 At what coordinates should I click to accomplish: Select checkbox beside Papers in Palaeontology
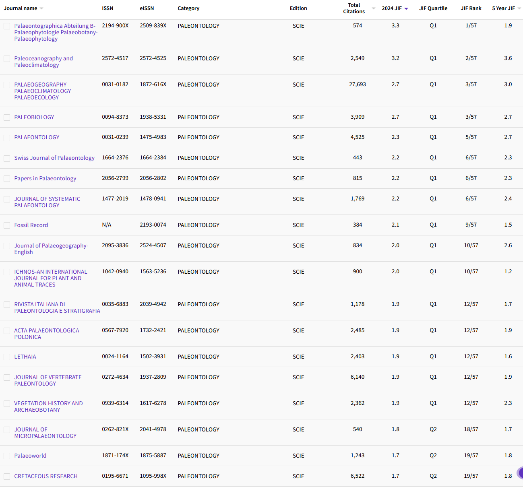point(7,179)
